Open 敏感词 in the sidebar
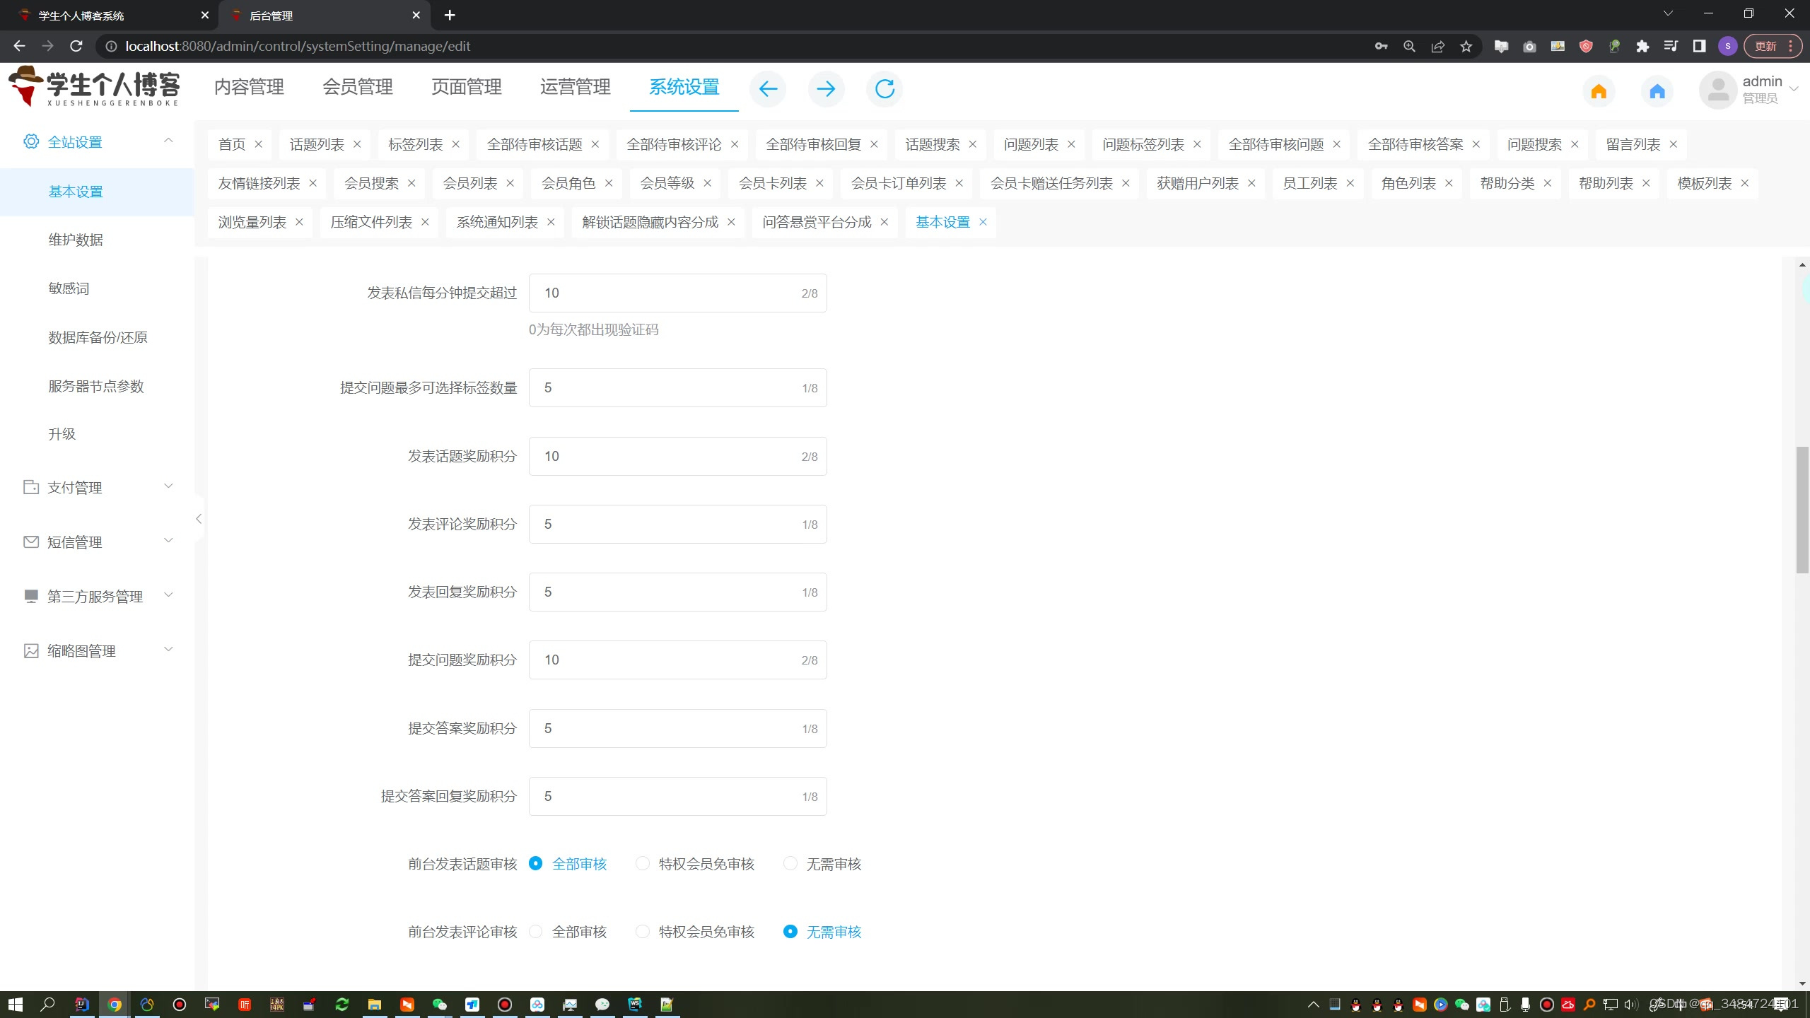The image size is (1810, 1018). (x=69, y=288)
